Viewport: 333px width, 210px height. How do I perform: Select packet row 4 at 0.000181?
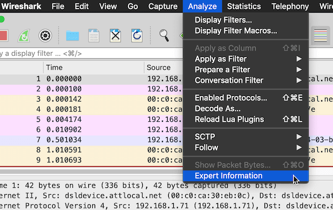coord(91,110)
